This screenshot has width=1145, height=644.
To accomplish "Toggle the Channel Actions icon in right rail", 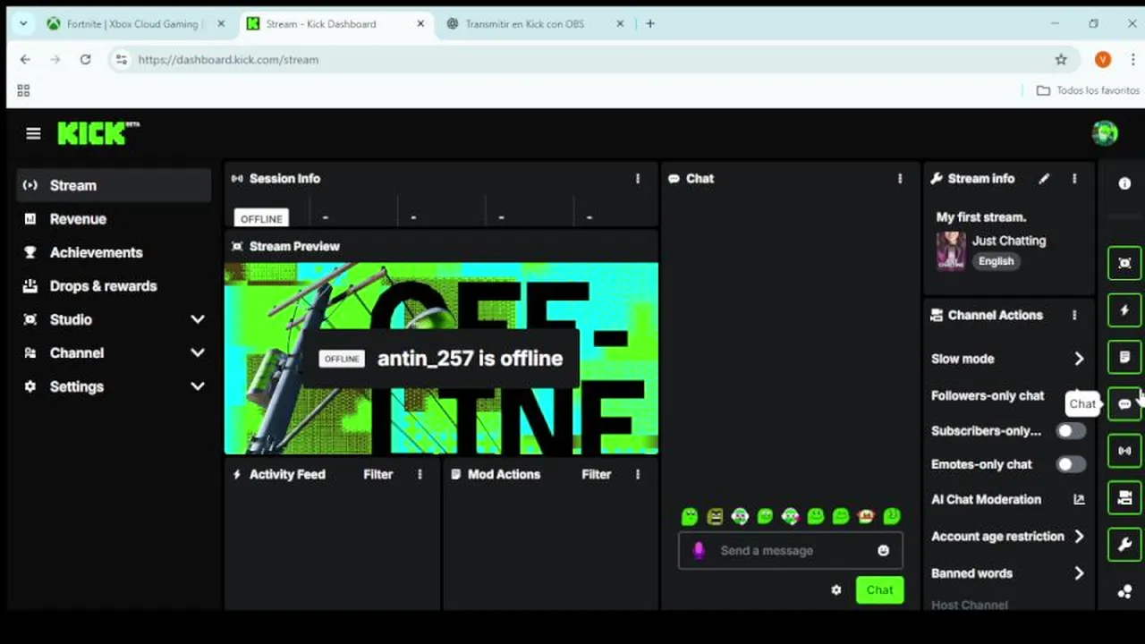I will tap(1124, 497).
